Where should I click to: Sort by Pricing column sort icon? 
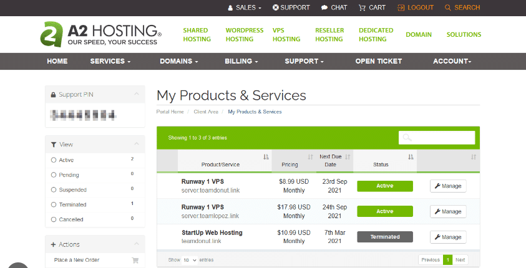tap(310, 157)
